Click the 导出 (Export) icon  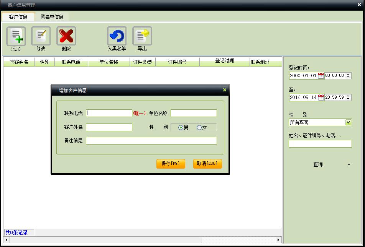point(142,37)
